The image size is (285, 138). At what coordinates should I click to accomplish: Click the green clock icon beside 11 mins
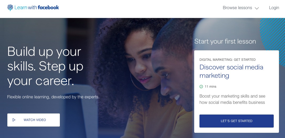pos(201,87)
